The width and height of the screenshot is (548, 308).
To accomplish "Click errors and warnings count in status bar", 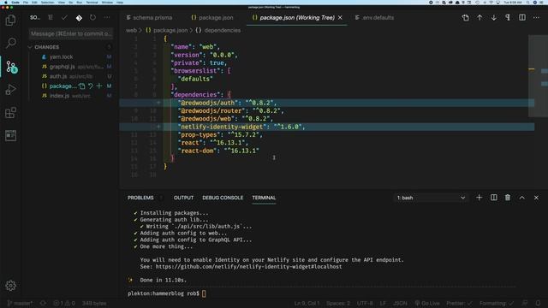I will 64,303.
